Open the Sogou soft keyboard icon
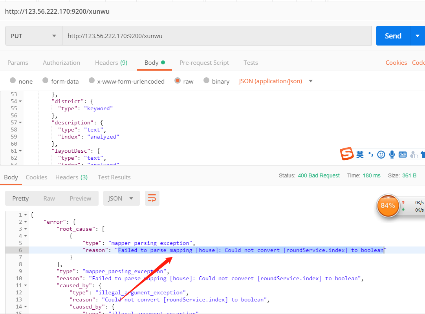This screenshot has width=425, height=314. click(403, 154)
